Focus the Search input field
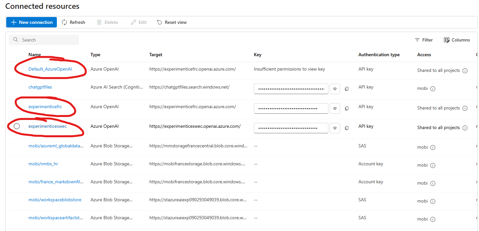479x231 pixels. pyautogui.click(x=44, y=40)
